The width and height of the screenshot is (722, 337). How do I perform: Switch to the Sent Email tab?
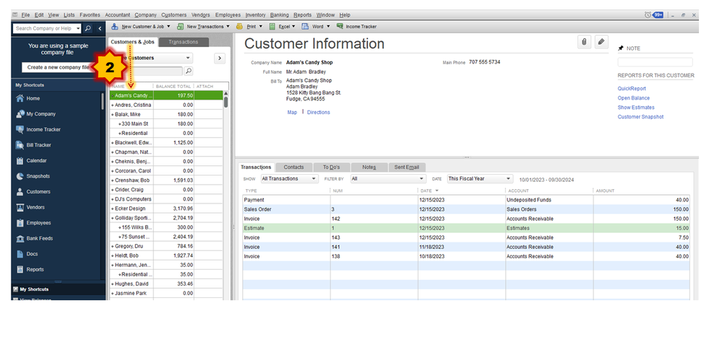407,167
